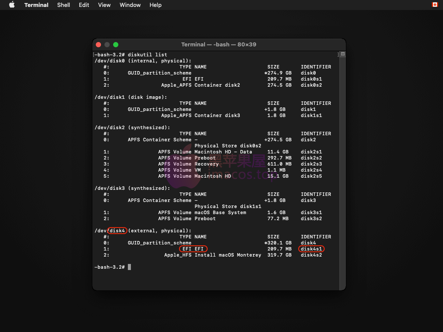Viewport: 443px width, 332px height.
Task: Click the "77.2 MB" size value
Action: 278,218
